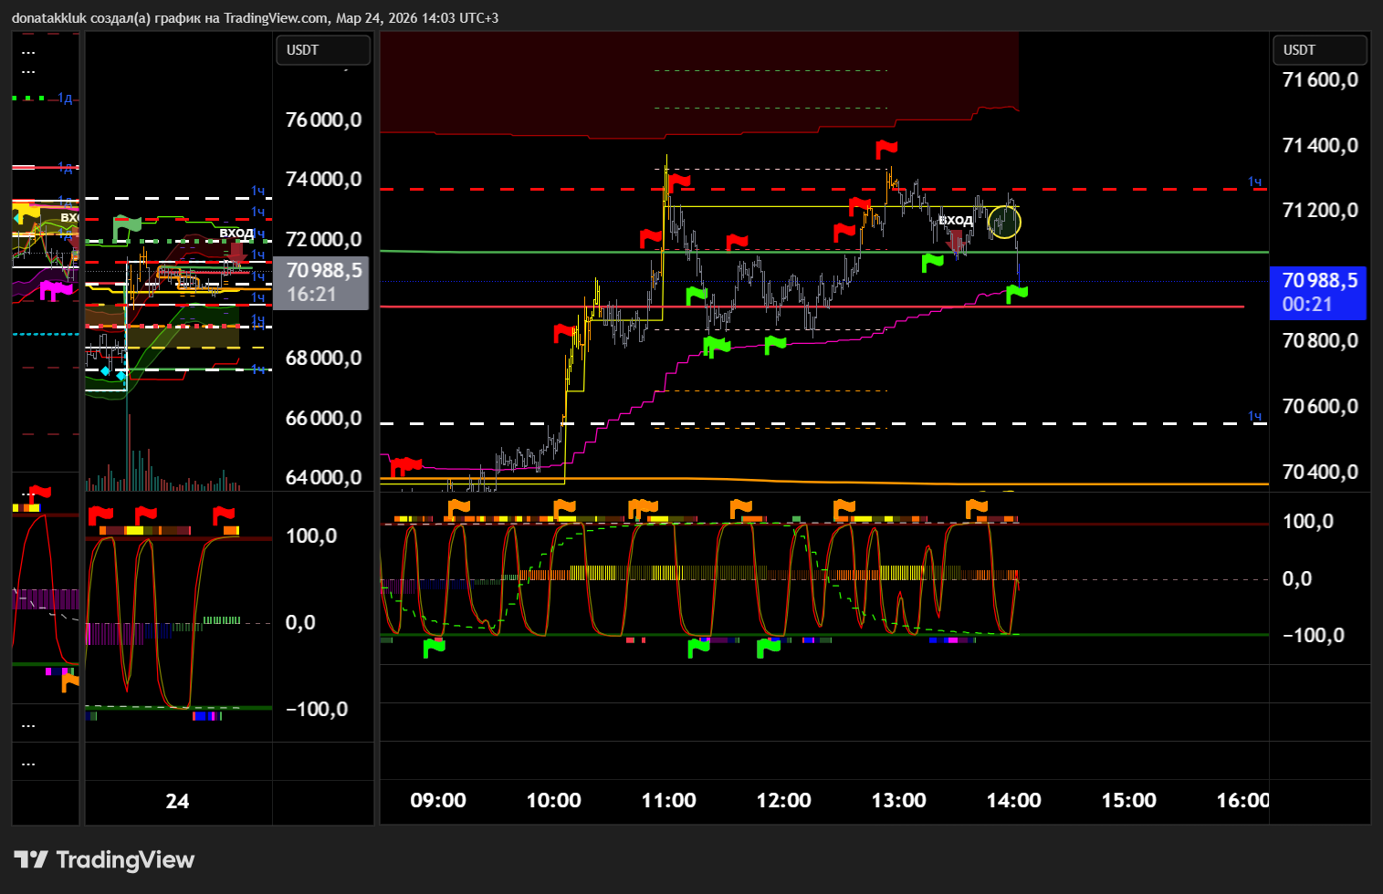Open the USDT currency selector on the middle chart
Screen dimensions: 1383x894
click(x=322, y=50)
